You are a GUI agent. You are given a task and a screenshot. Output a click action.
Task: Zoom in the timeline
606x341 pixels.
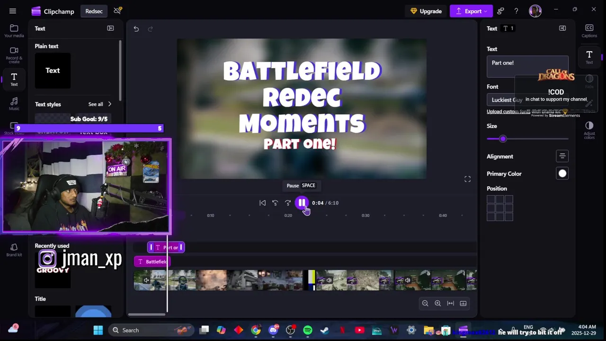coord(437,304)
